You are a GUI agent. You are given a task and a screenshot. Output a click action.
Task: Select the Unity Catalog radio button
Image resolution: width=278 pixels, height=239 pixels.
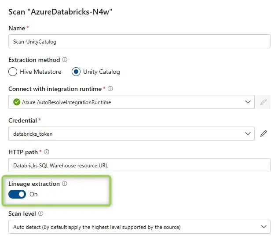[x=76, y=72]
